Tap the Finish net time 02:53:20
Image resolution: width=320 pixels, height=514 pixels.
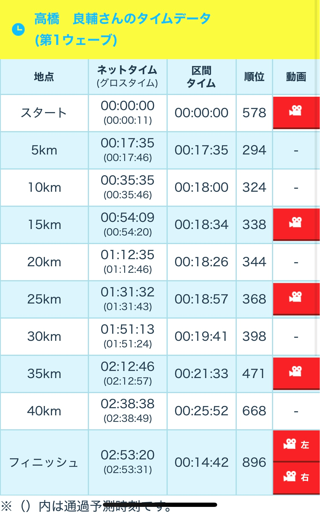coord(128,455)
